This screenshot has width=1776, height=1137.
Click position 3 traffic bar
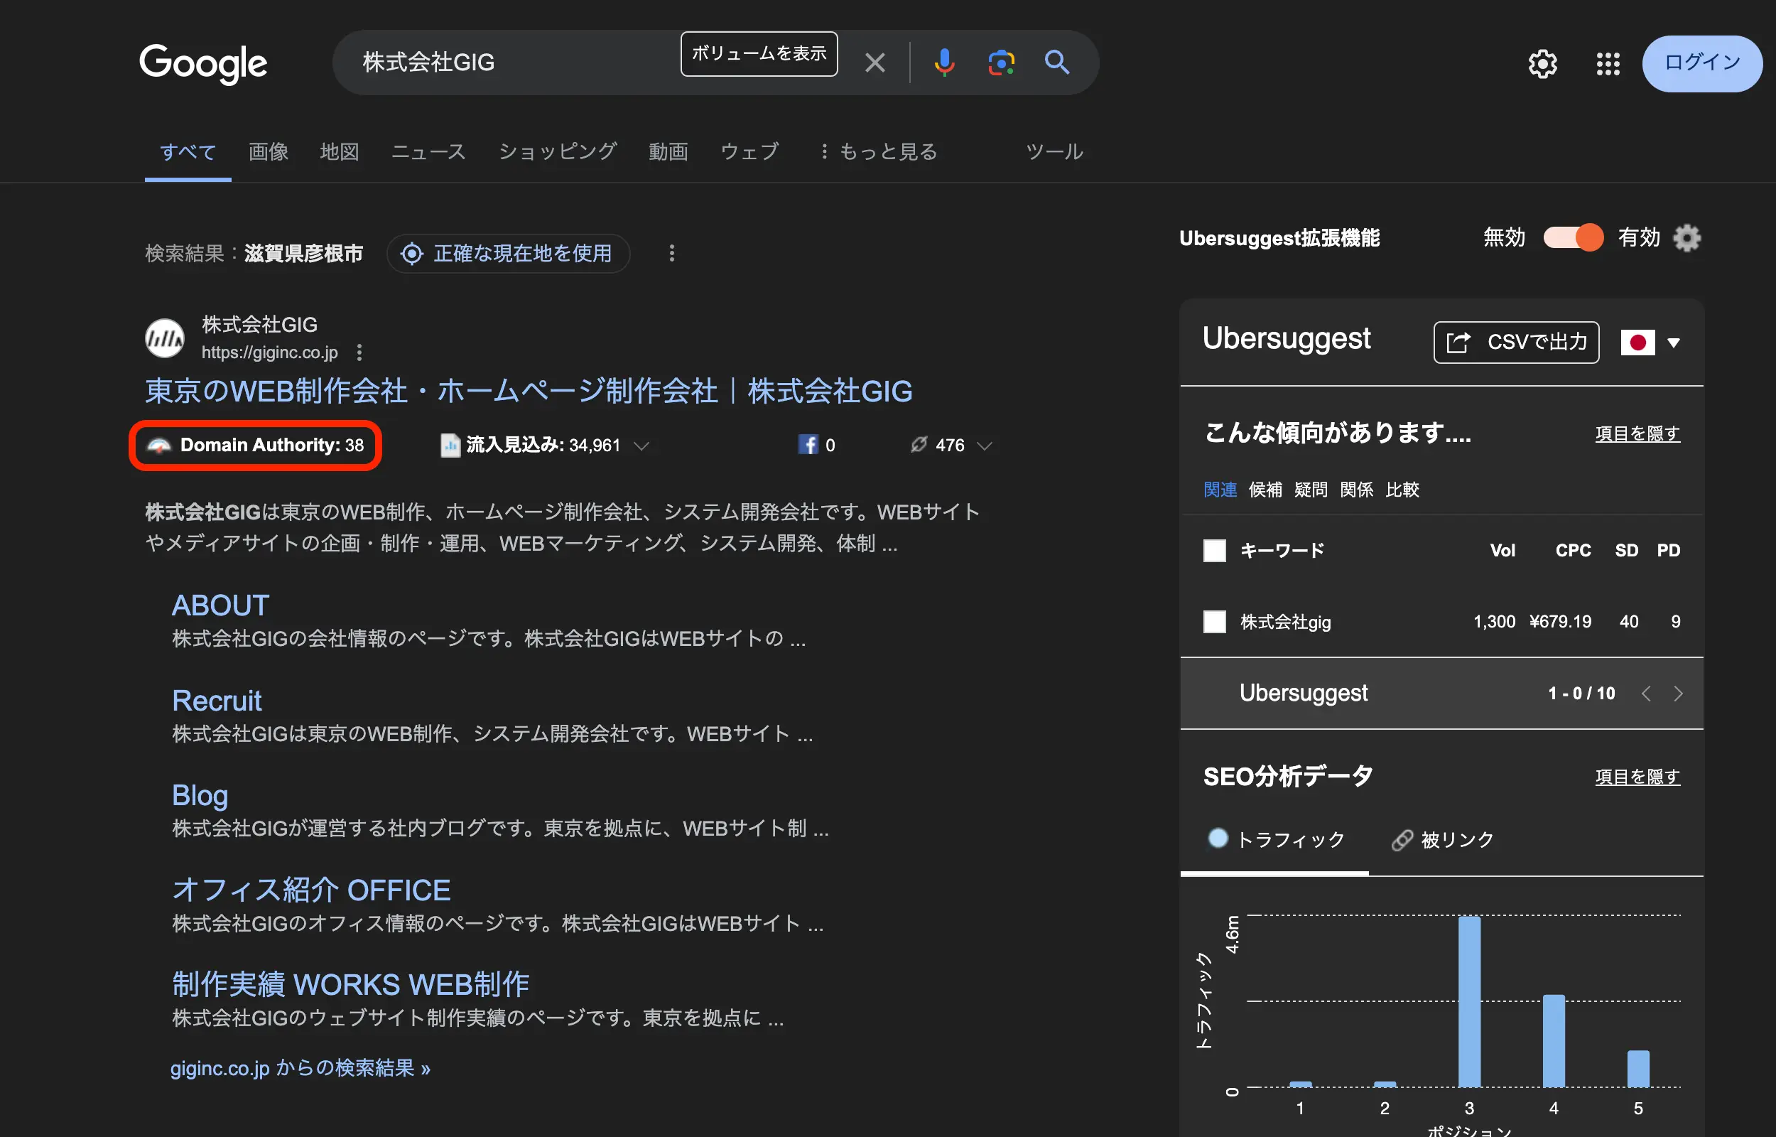pyautogui.click(x=1469, y=1001)
